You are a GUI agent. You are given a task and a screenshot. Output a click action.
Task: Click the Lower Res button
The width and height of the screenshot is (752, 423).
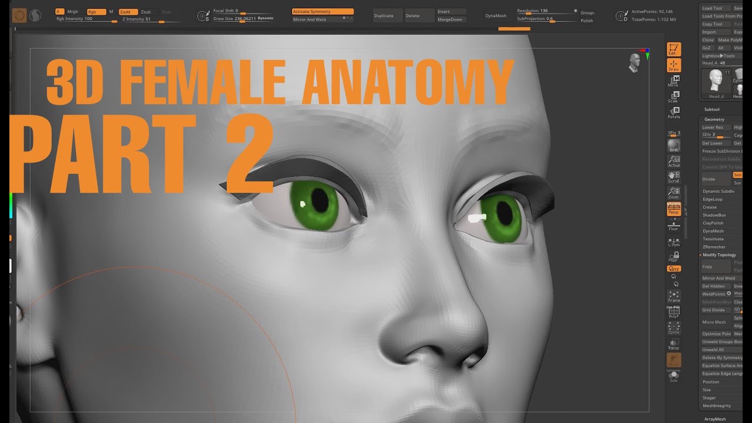pyautogui.click(x=715, y=127)
